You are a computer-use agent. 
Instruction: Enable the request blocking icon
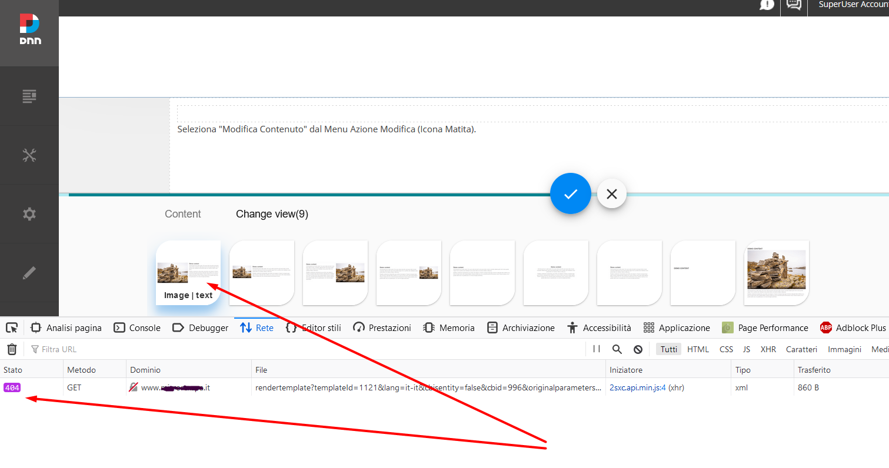(638, 349)
